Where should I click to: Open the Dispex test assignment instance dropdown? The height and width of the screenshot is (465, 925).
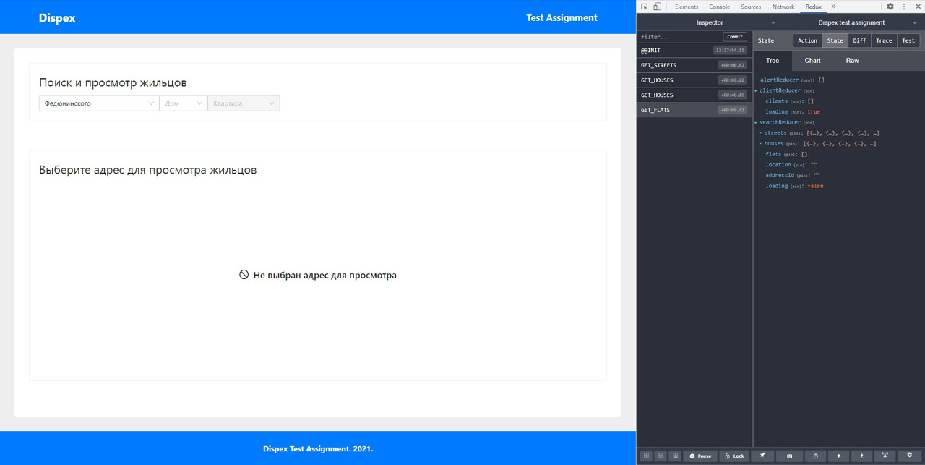click(851, 22)
